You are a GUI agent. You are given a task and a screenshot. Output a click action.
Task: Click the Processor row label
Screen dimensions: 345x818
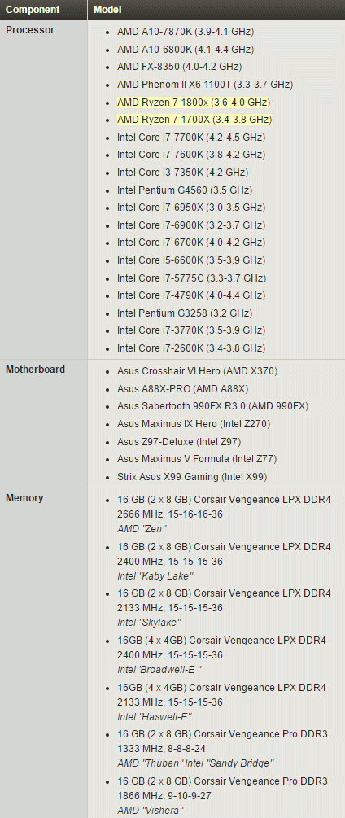pyautogui.click(x=30, y=30)
